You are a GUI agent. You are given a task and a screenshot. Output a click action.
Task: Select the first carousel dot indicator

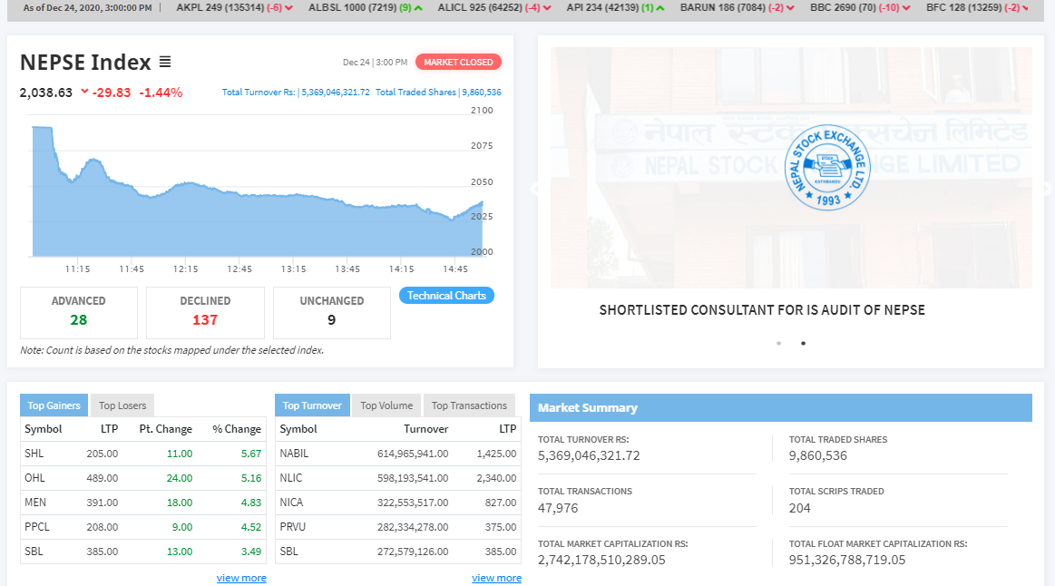click(778, 343)
